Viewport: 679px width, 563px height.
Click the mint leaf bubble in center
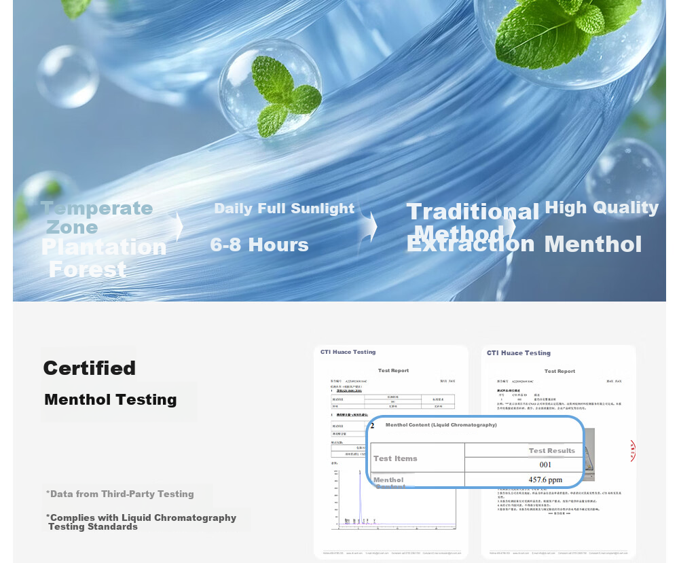(x=270, y=89)
